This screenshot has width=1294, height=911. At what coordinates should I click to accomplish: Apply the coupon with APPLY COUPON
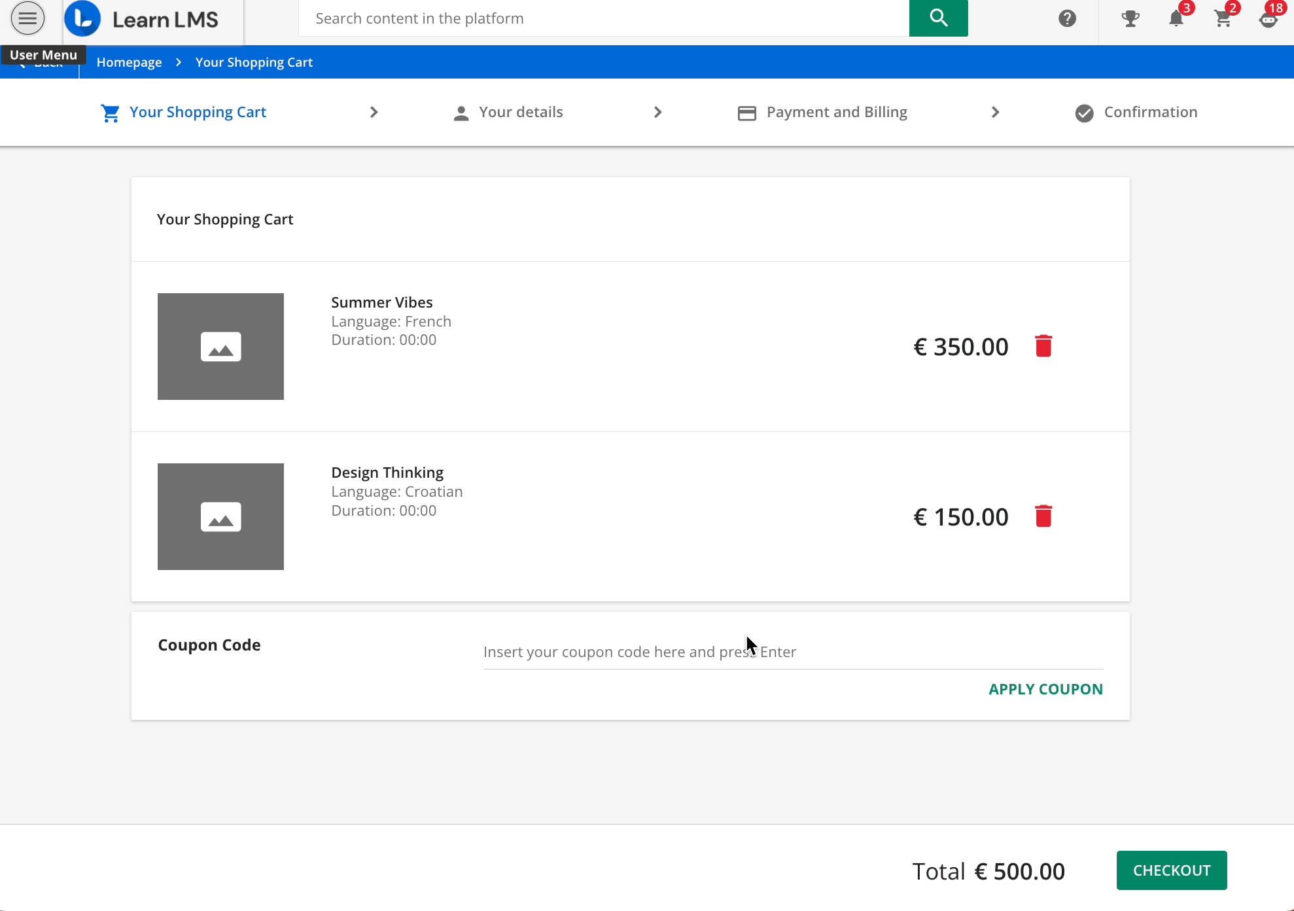(x=1045, y=688)
